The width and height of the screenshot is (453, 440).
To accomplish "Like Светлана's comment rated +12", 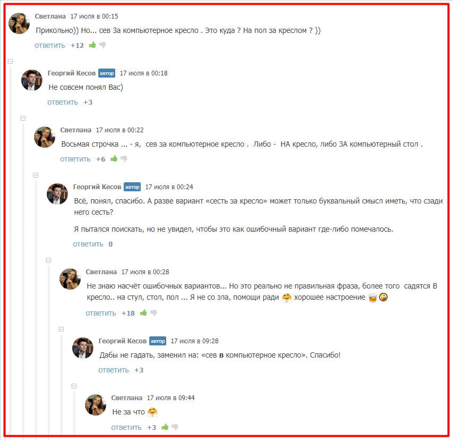I will point(92,45).
